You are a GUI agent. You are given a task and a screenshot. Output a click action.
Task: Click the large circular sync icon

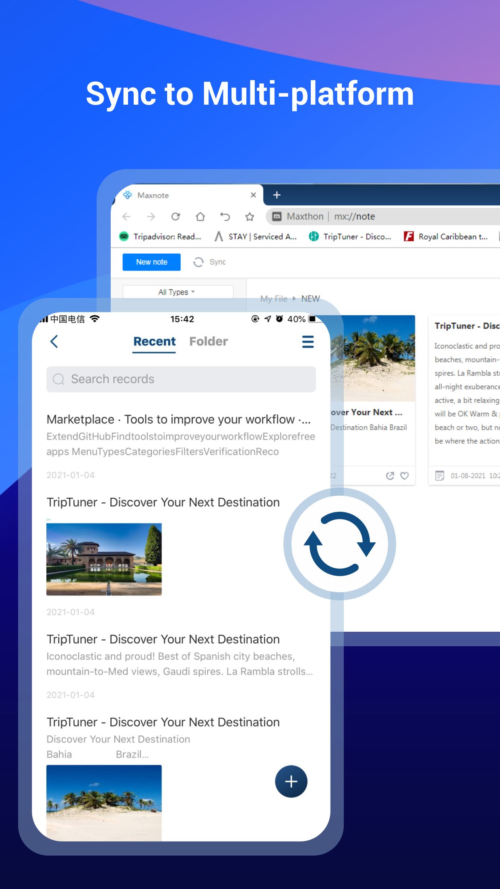click(340, 544)
